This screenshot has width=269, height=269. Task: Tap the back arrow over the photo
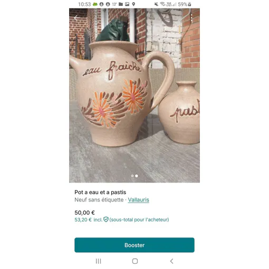(76, 18)
